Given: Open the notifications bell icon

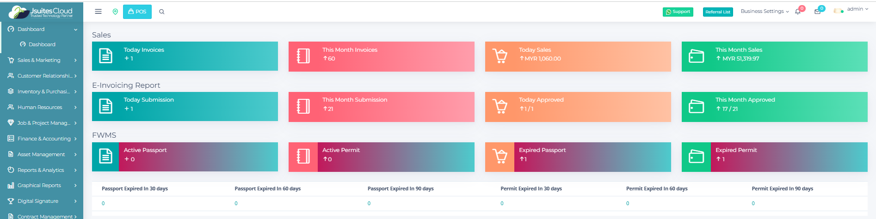Looking at the screenshot, I should (x=798, y=12).
